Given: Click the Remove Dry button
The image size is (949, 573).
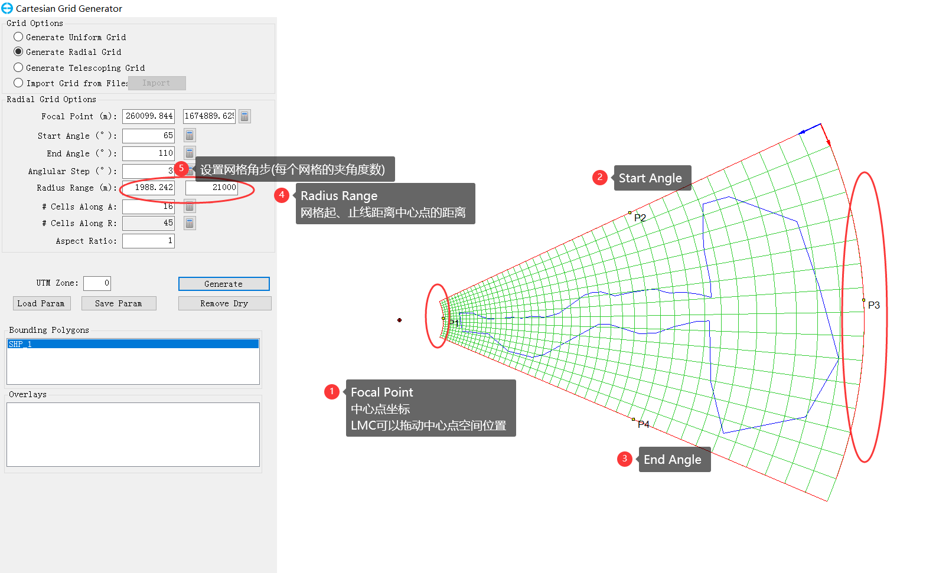Looking at the screenshot, I should pyautogui.click(x=224, y=303).
